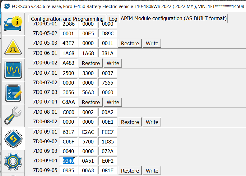The image size is (246, 176).
Task: Write the 7D0-09-05 block
Action: pyautogui.click(x=152, y=171)
